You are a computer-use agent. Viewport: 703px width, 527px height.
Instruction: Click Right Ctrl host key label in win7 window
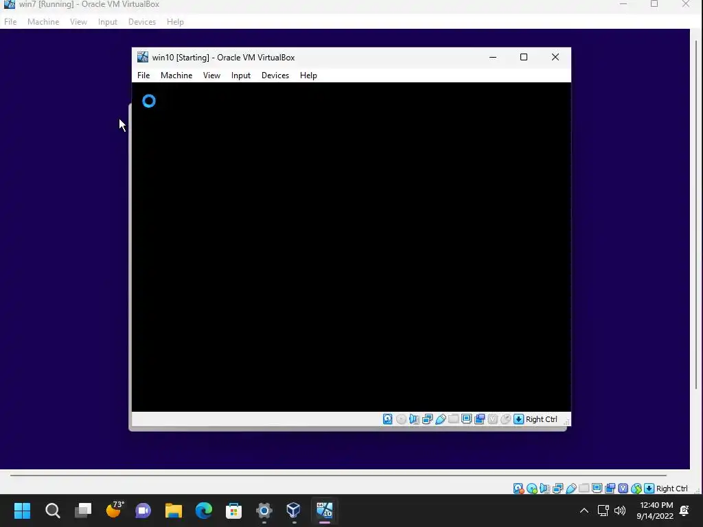pos(671,489)
